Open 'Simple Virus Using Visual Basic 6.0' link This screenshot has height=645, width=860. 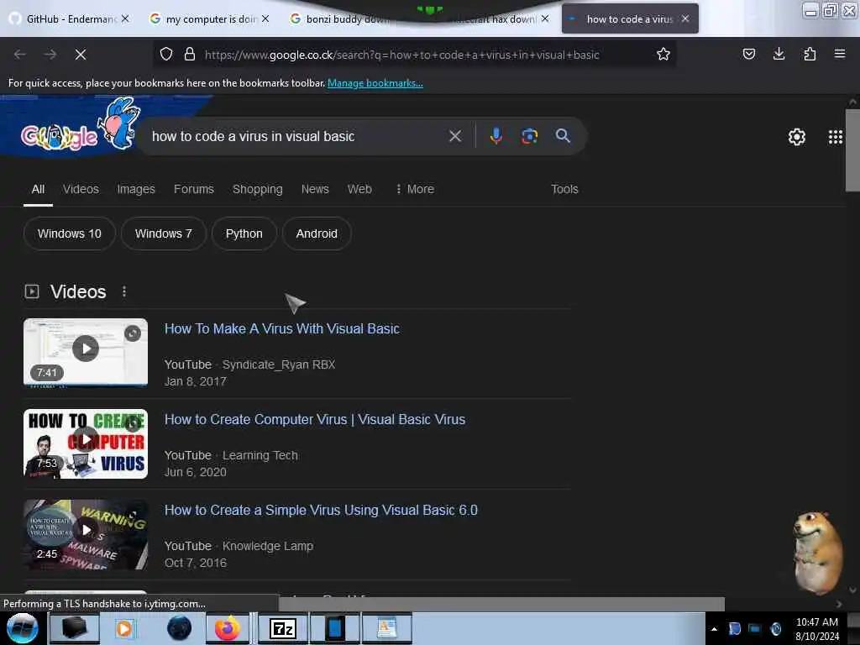point(321,510)
